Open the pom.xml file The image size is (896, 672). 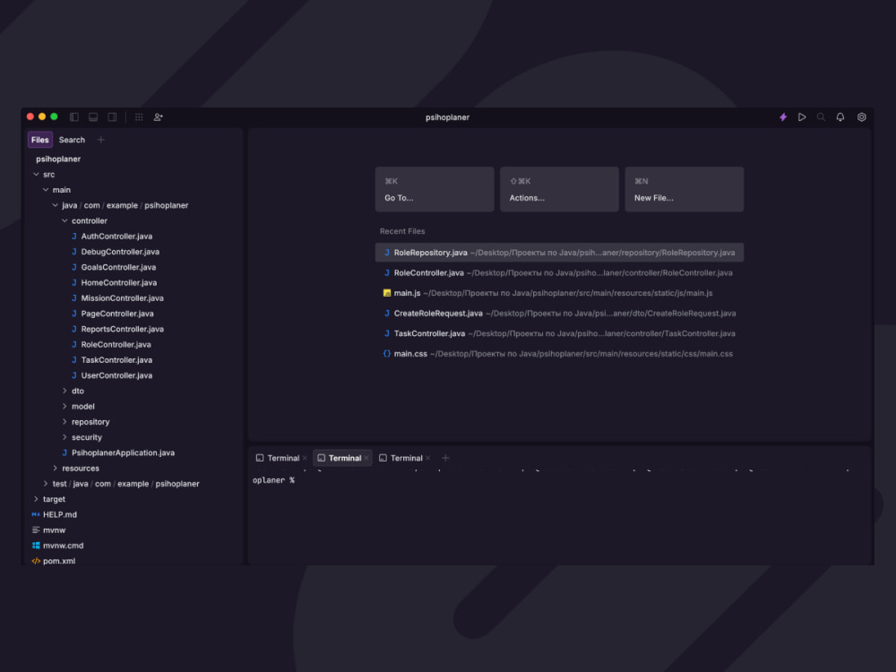coord(59,561)
